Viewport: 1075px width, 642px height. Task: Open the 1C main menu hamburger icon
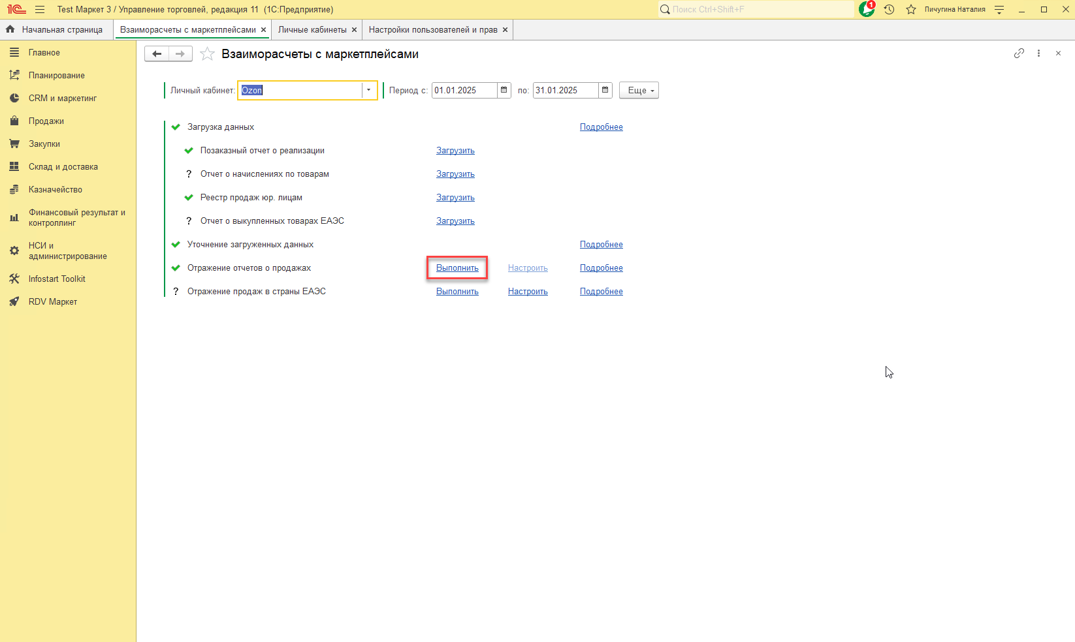(x=40, y=10)
